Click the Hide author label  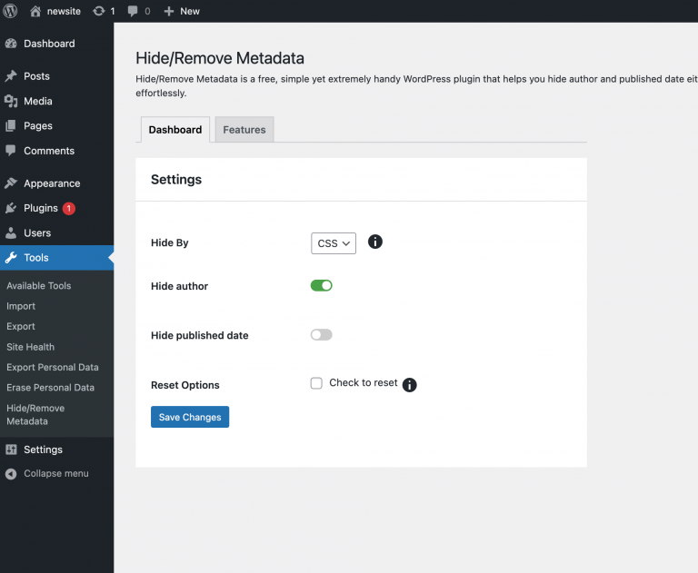tap(179, 286)
